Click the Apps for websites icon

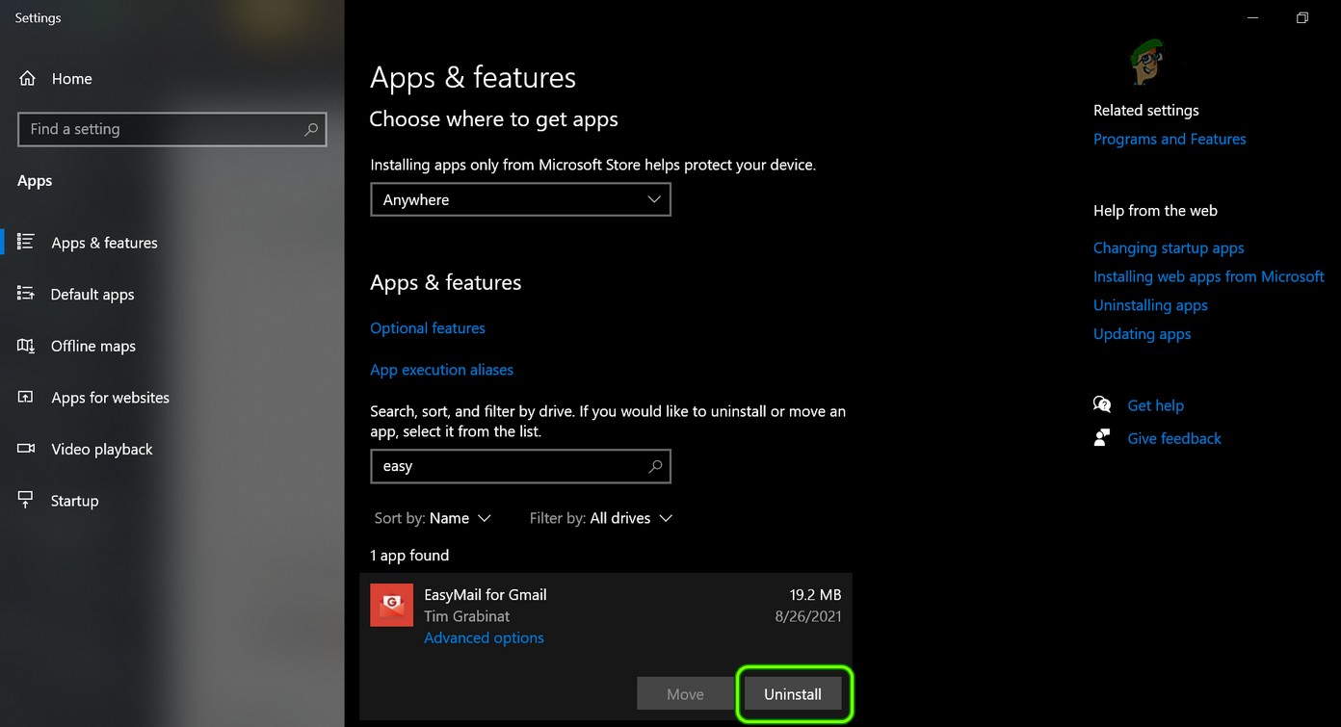click(27, 398)
